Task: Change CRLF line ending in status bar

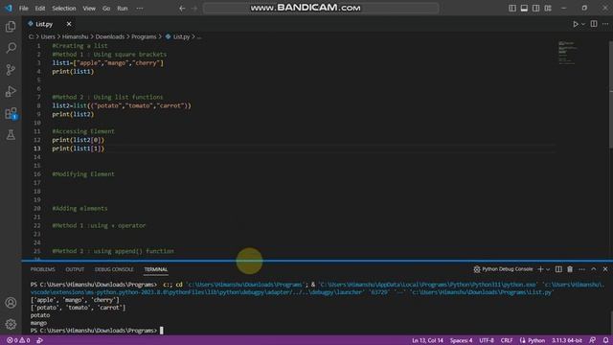Action: coord(507,340)
